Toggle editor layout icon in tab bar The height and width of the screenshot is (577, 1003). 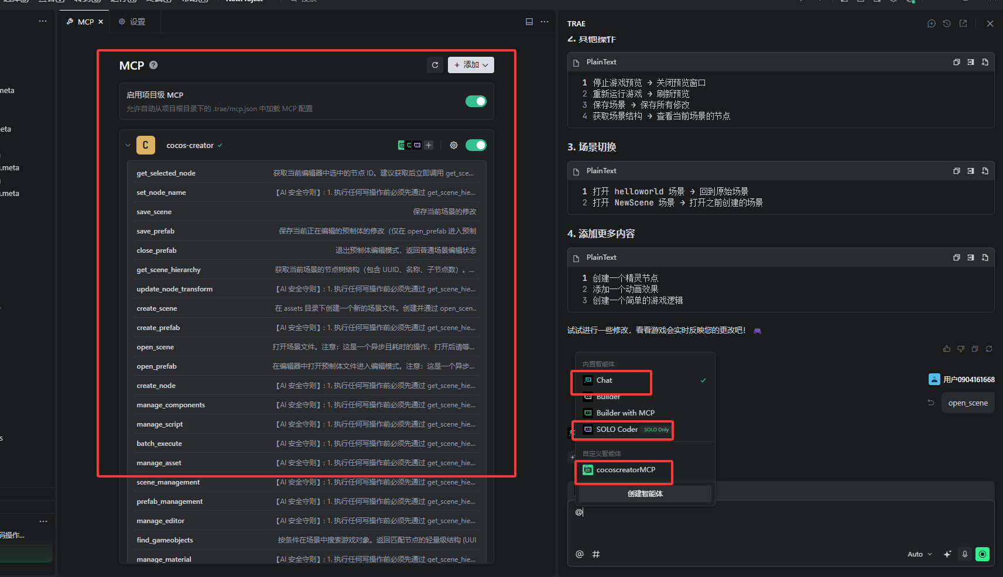[x=529, y=22]
